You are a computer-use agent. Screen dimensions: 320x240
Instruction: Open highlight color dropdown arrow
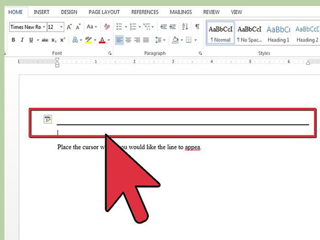[95, 40]
